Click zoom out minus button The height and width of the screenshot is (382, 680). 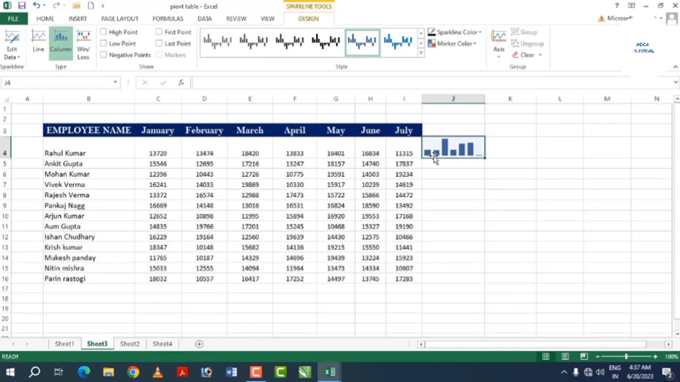pyautogui.click(x=598, y=357)
